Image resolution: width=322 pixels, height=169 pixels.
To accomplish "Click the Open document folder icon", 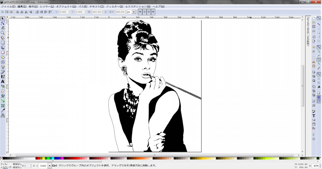I will click(314, 22).
